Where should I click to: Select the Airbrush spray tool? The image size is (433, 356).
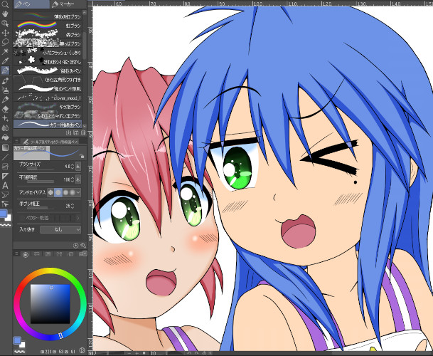5,90
